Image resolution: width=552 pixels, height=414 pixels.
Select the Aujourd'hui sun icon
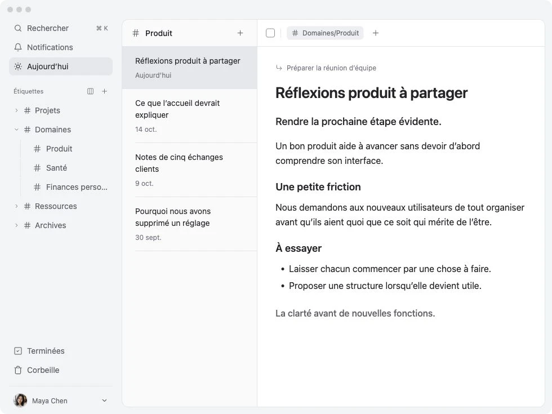point(18,66)
